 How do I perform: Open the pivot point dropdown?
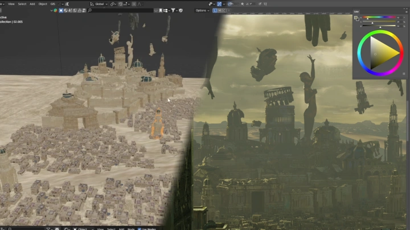pos(113,4)
